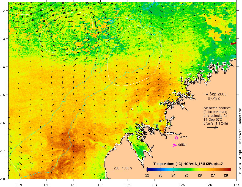Click the longitude '119' axis label
The width and height of the screenshot is (242, 187).
[19, 185]
